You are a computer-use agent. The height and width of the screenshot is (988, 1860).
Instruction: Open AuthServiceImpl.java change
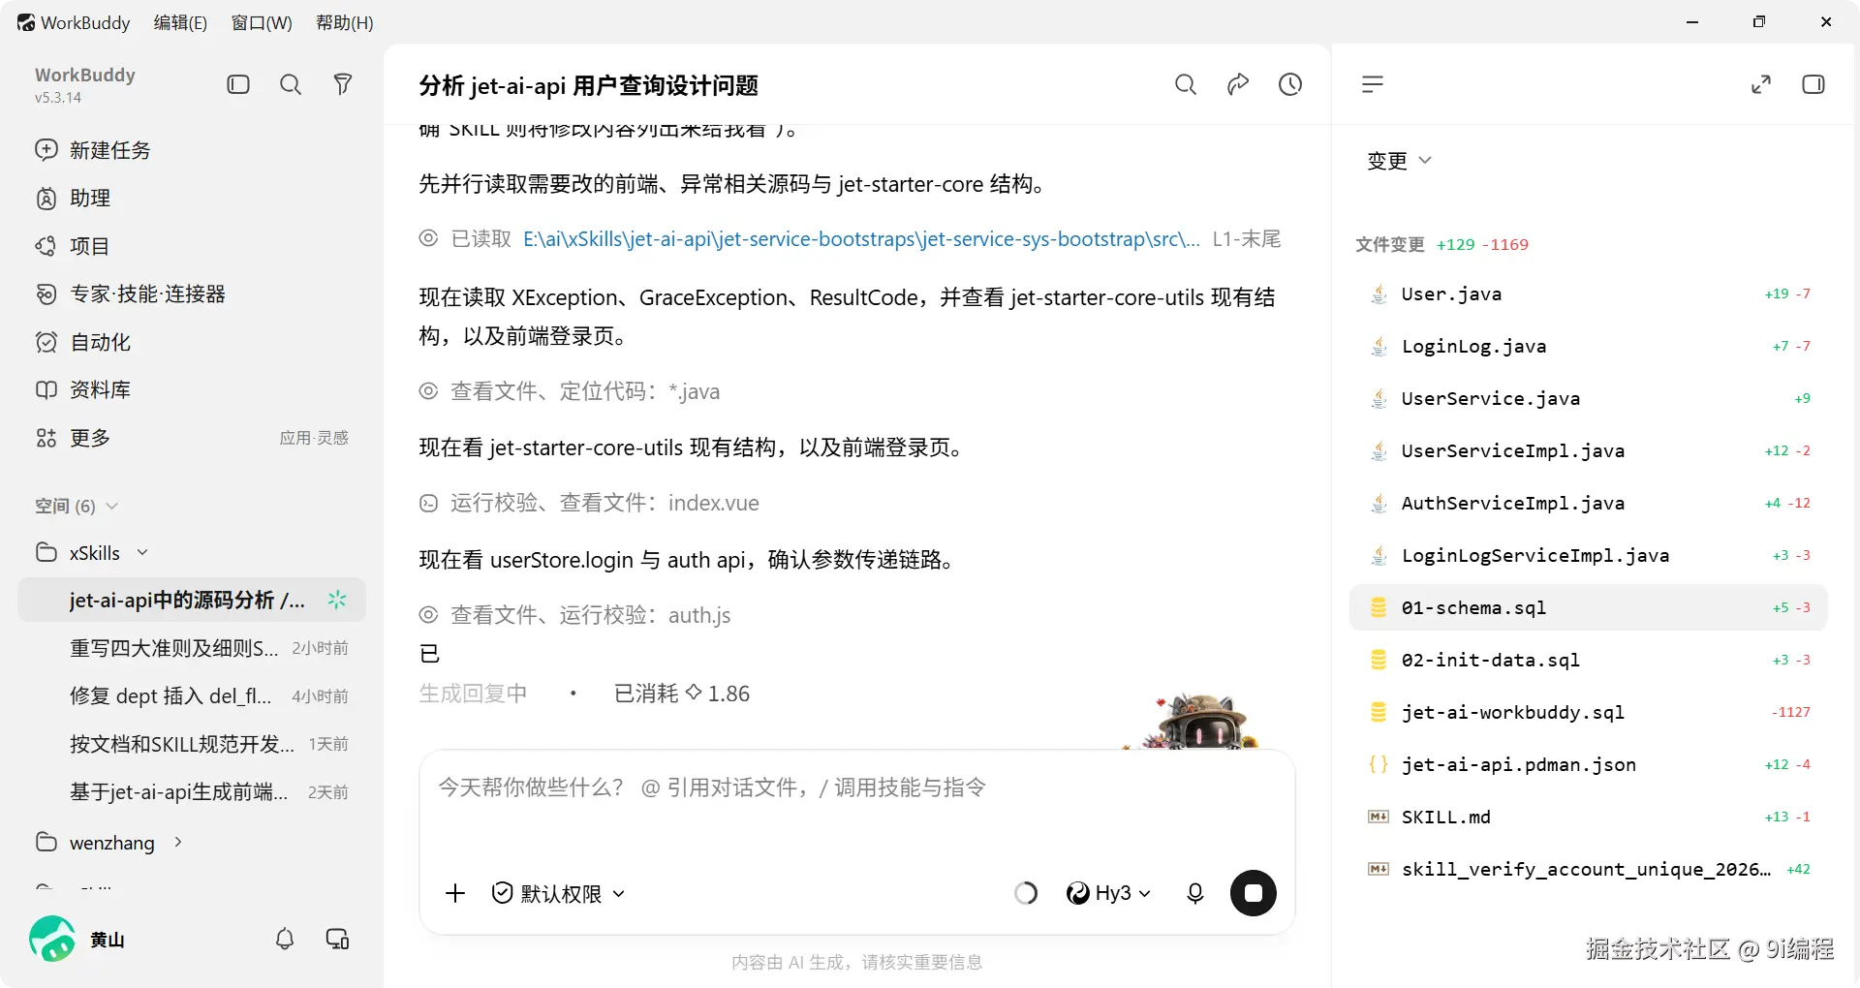(x=1589, y=503)
